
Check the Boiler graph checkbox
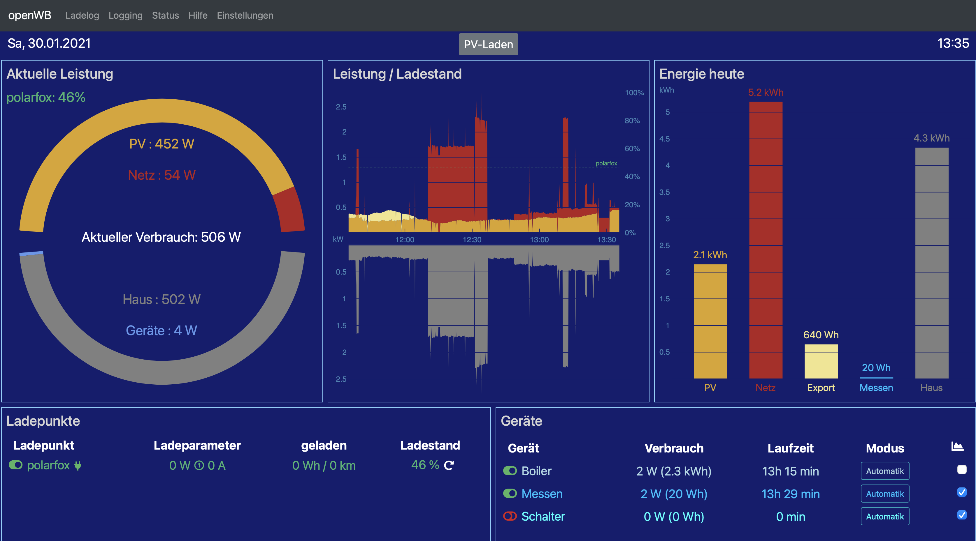point(962,469)
